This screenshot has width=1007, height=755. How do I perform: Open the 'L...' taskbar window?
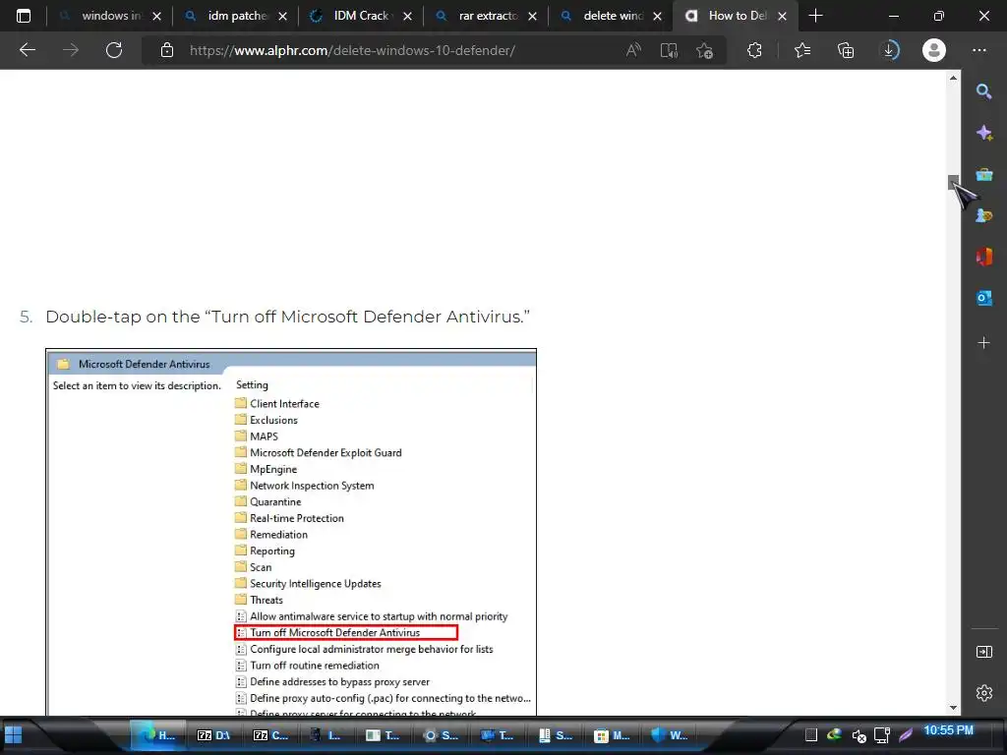click(326, 735)
